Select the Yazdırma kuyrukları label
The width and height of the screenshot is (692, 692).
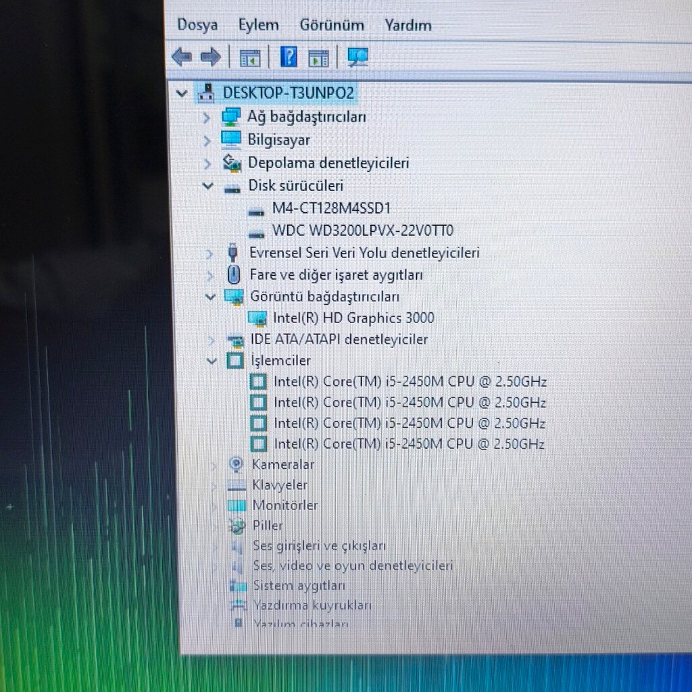[312, 605]
